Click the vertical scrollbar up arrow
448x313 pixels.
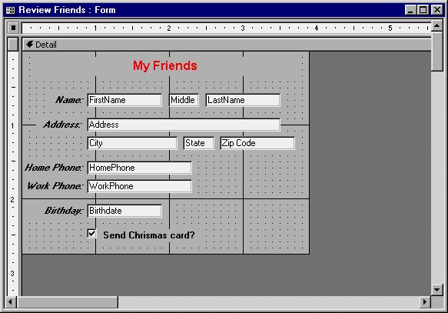coord(436,26)
